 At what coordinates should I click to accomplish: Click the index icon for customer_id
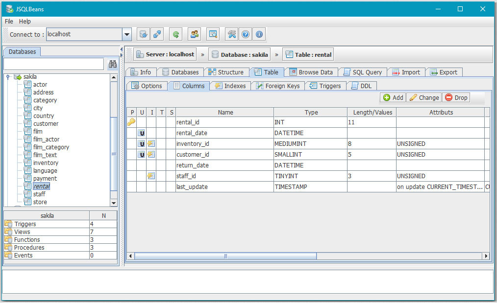click(x=151, y=155)
